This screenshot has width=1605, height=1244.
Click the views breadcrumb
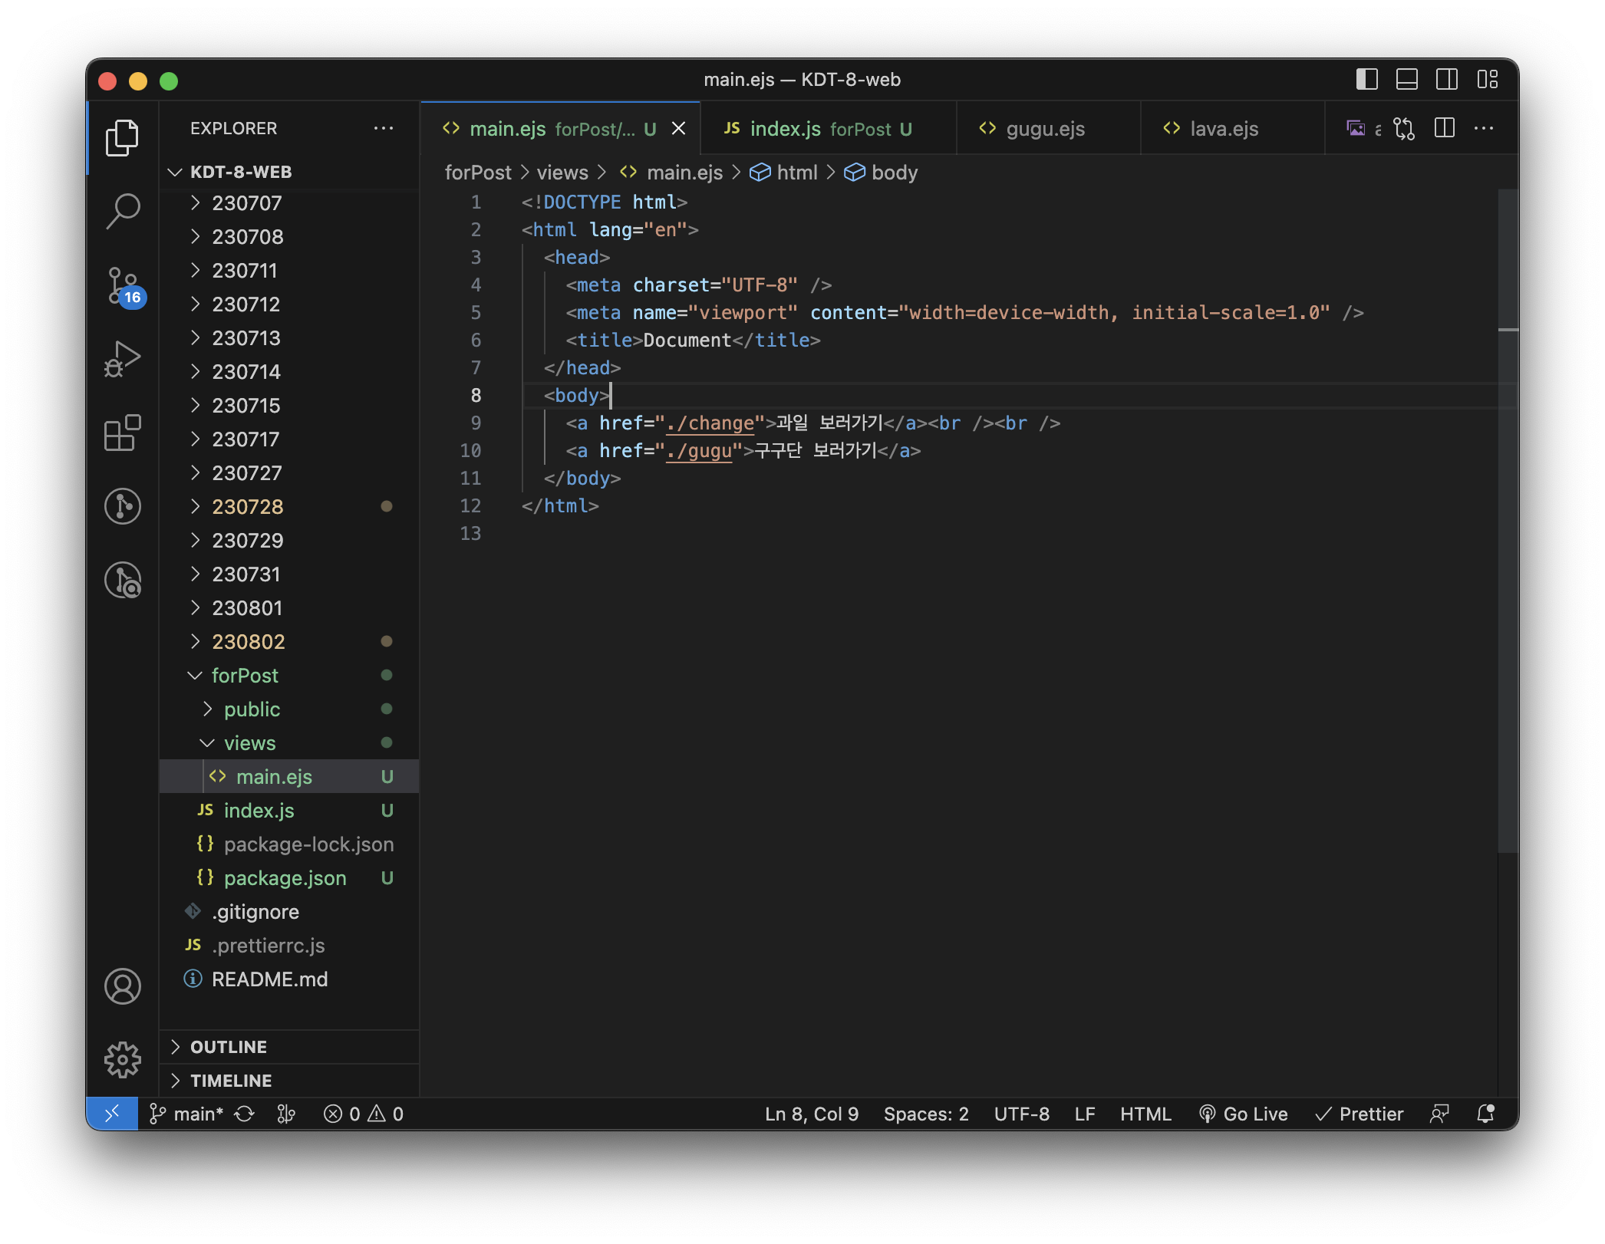click(x=562, y=173)
